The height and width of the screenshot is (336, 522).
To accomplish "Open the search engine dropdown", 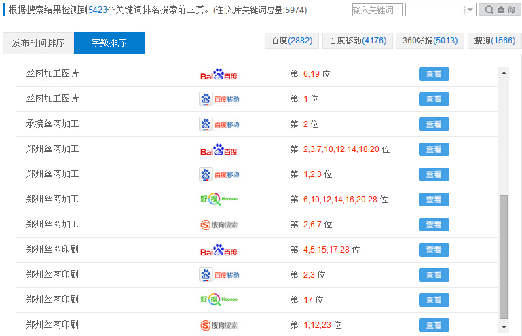I will [x=441, y=10].
